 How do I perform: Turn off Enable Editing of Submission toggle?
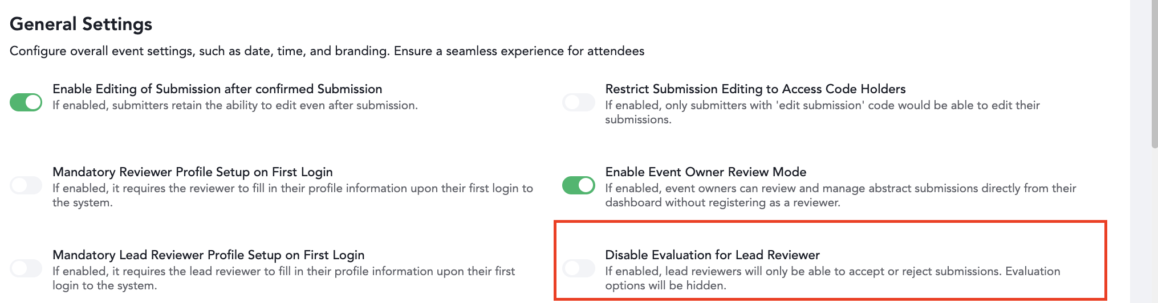[x=26, y=102]
